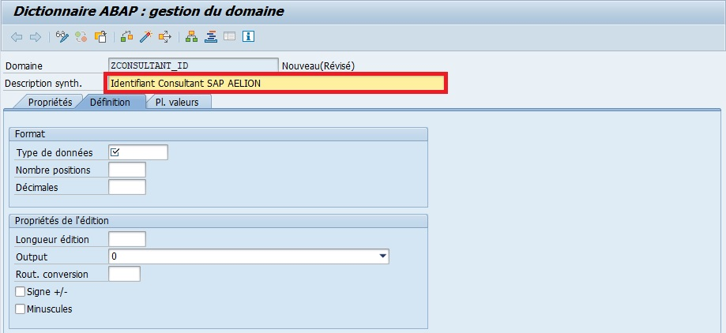Click the Active/Inactive switch icon
This screenshot has width=726, height=333.
[x=81, y=36]
